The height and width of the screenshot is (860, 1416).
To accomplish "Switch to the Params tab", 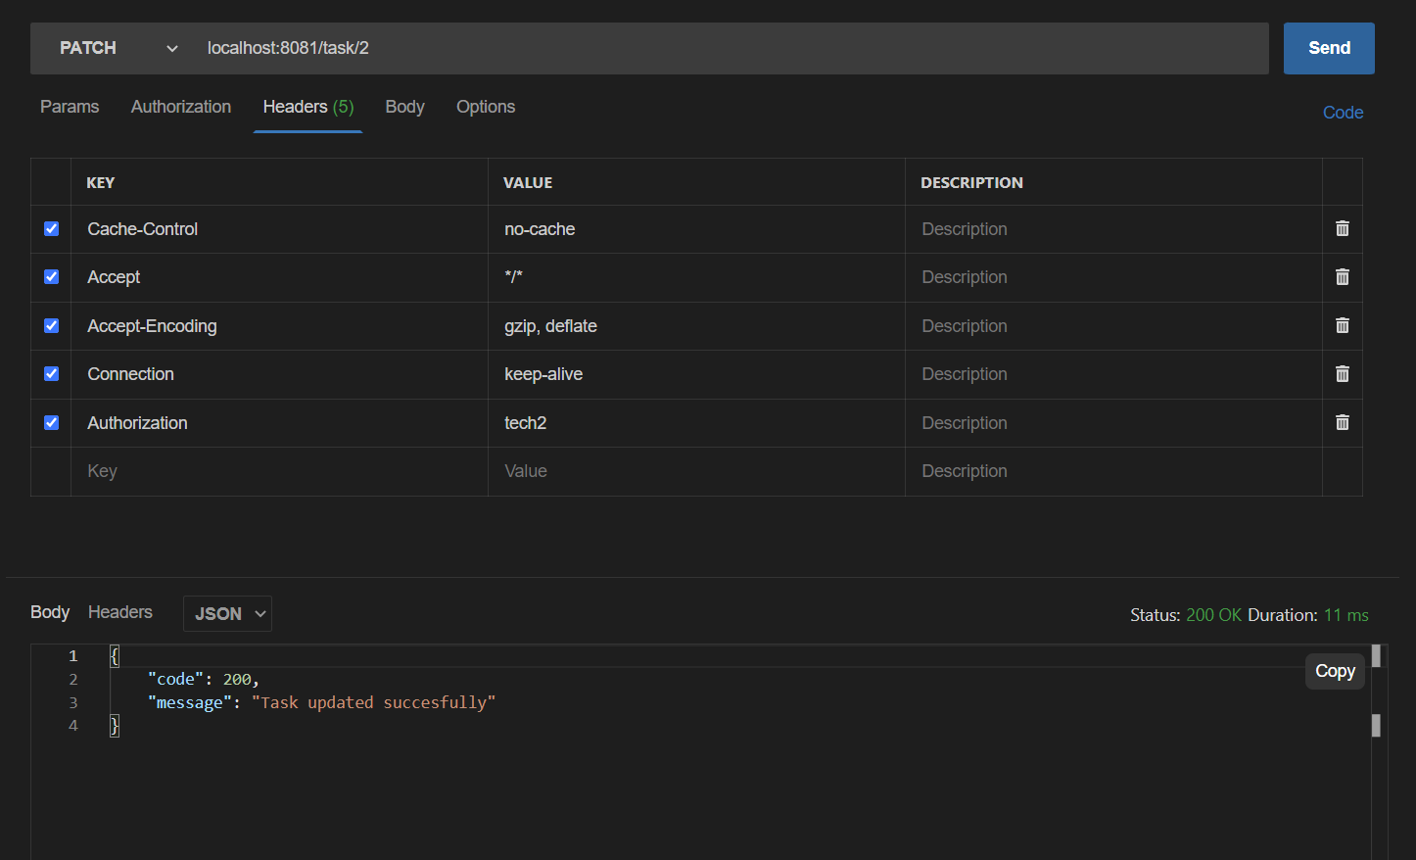I will tap(70, 107).
